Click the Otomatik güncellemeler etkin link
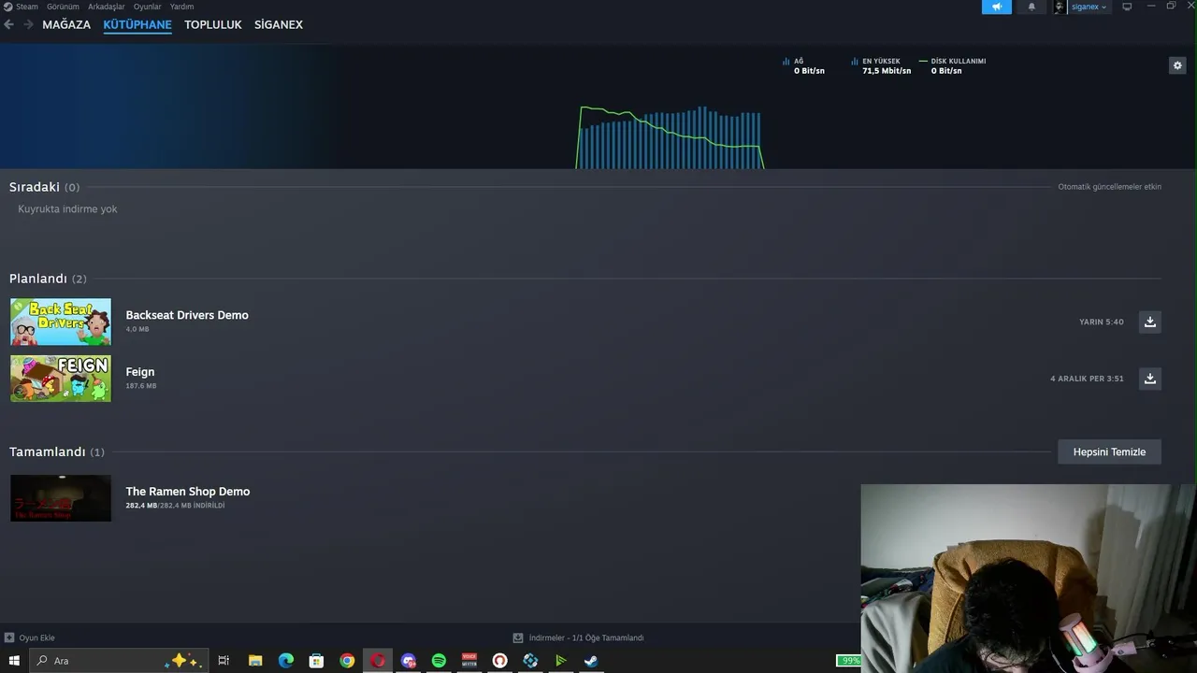Image resolution: width=1197 pixels, height=673 pixels. pyautogui.click(x=1109, y=187)
